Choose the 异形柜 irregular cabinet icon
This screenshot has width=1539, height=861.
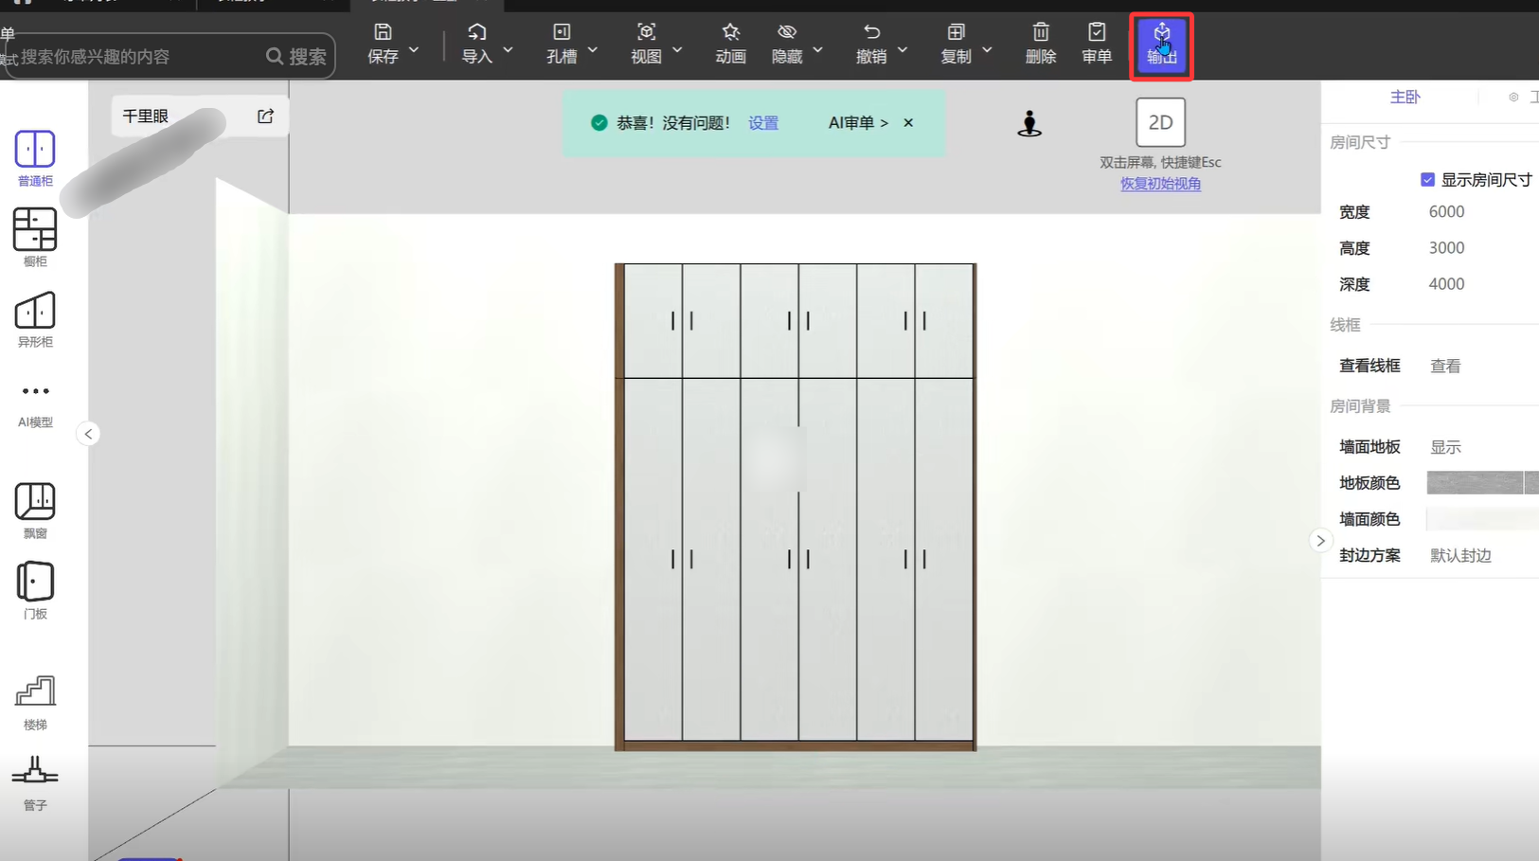coord(35,311)
